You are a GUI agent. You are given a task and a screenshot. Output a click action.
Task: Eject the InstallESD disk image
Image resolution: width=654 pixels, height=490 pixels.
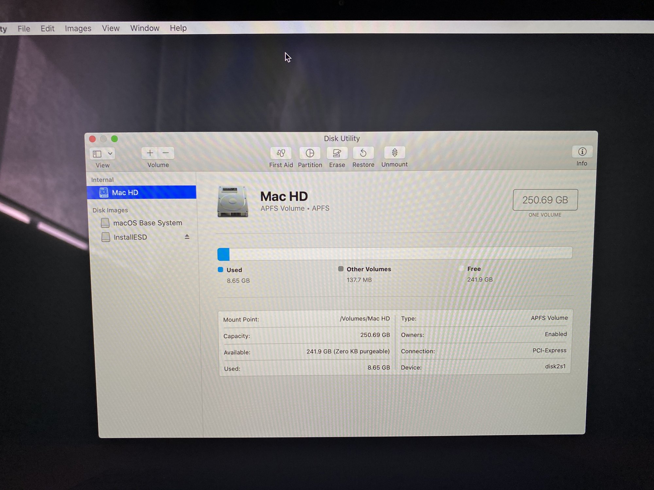pos(187,237)
